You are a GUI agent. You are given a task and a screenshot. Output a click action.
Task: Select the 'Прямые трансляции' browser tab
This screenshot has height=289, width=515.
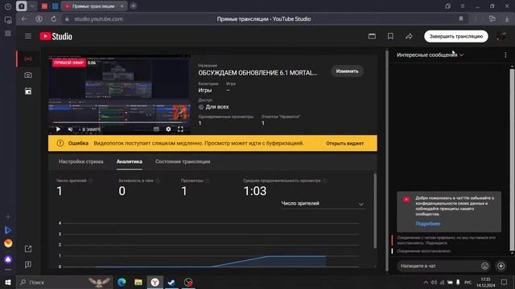click(x=93, y=6)
